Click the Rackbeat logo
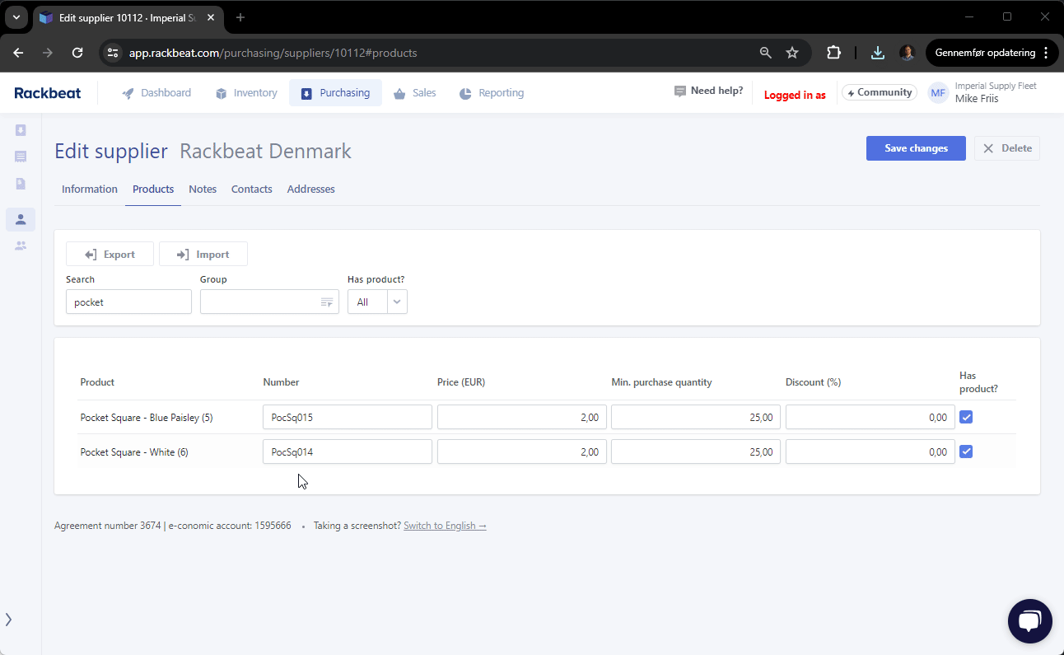The height and width of the screenshot is (655, 1064). (x=48, y=93)
